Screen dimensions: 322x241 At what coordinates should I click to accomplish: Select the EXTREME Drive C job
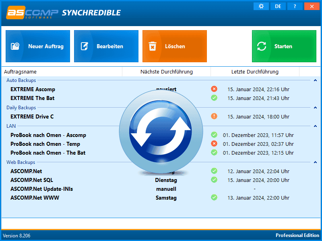32,116
